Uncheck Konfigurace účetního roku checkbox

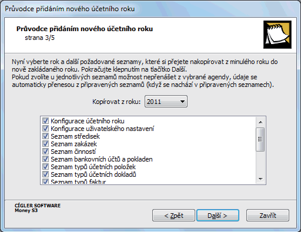(45, 121)
